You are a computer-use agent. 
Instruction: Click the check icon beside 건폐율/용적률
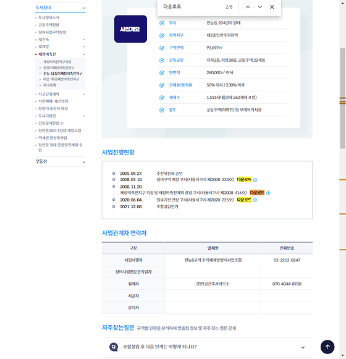(x=162, y=85)
